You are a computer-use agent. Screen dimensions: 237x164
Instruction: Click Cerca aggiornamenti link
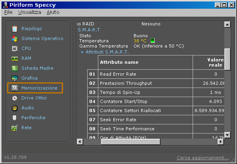[203, 158]
